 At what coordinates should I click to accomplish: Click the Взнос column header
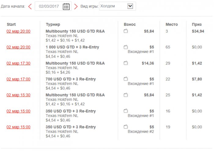click(130, 24)
